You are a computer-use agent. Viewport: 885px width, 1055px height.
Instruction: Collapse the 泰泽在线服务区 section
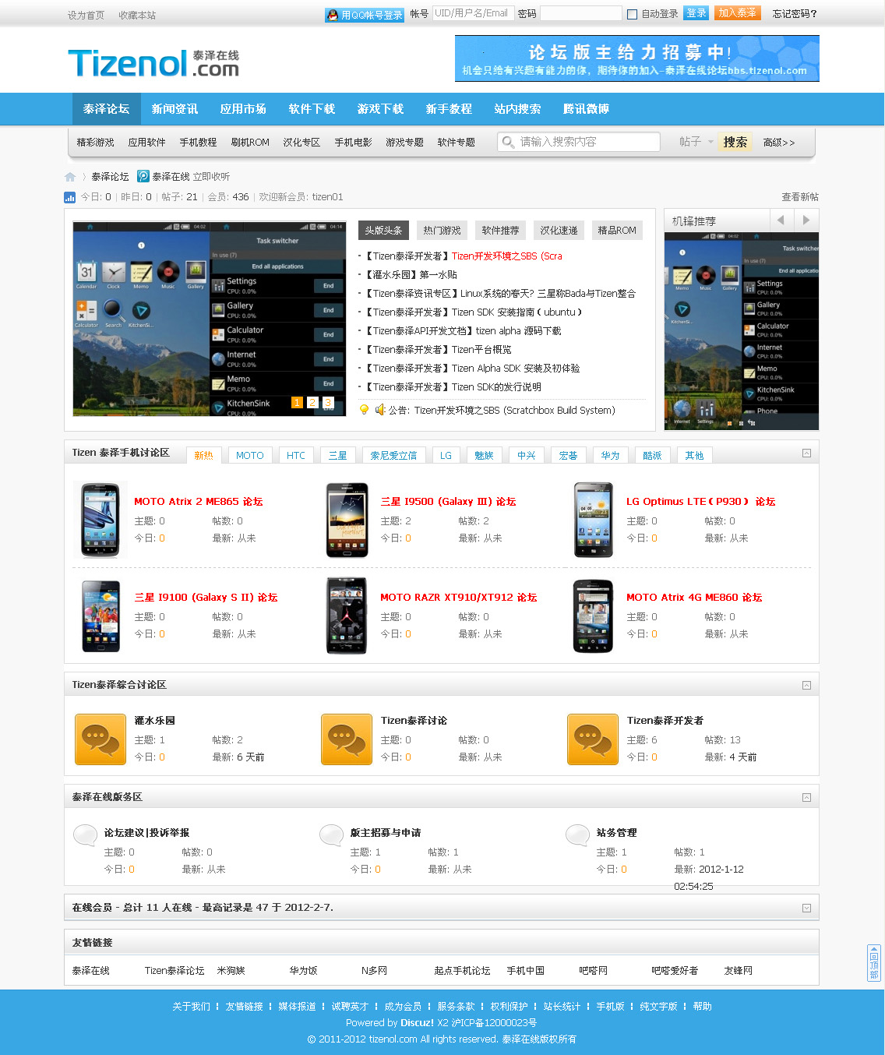806,797
